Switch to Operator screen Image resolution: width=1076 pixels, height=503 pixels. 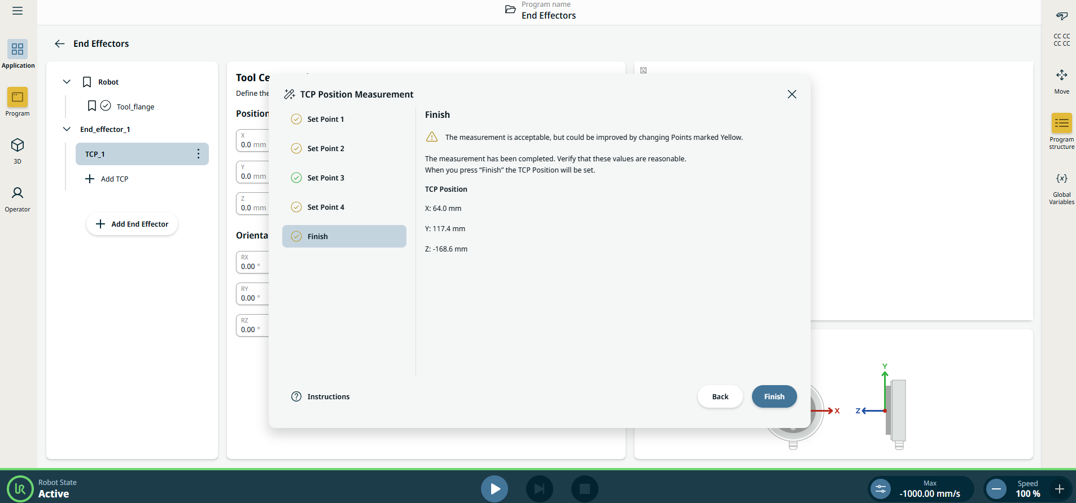(18, 198)
